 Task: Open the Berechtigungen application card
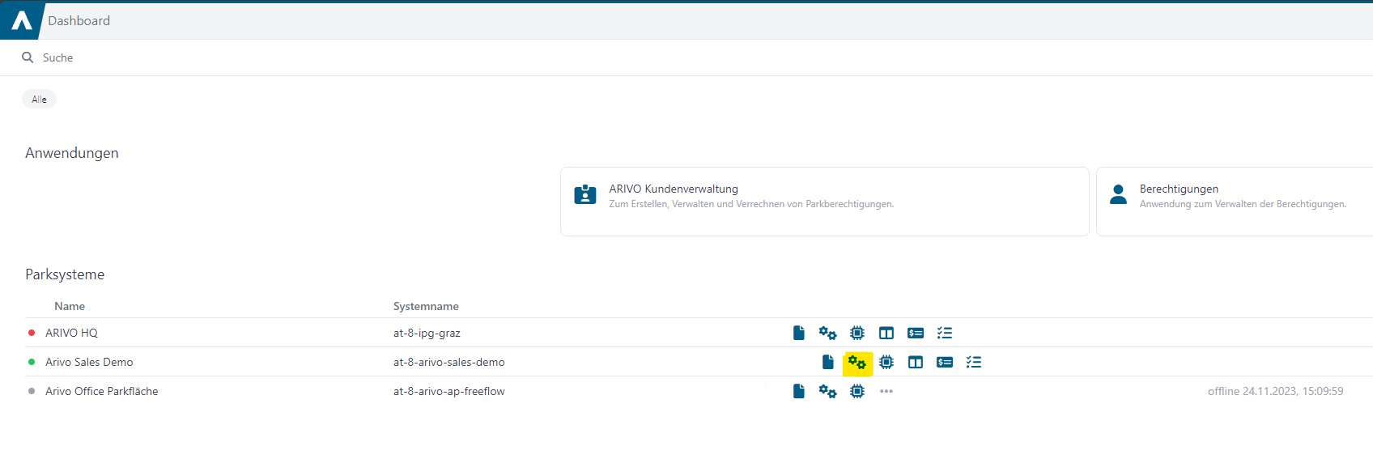pos(1235,202)
